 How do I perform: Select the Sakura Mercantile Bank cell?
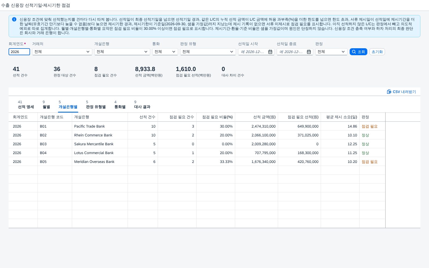point(100,144)
